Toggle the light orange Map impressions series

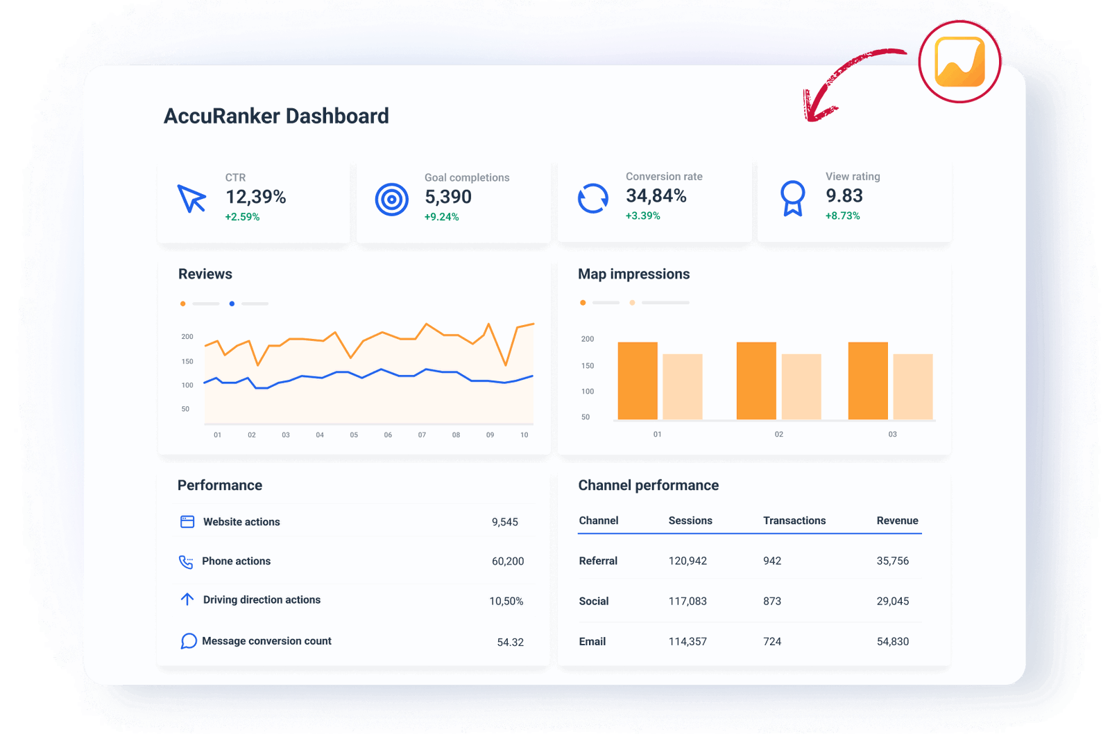pos(631,302)
